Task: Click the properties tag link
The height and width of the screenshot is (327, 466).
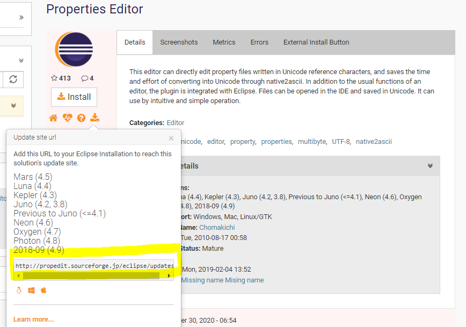Action: click(x=277, y=142)
